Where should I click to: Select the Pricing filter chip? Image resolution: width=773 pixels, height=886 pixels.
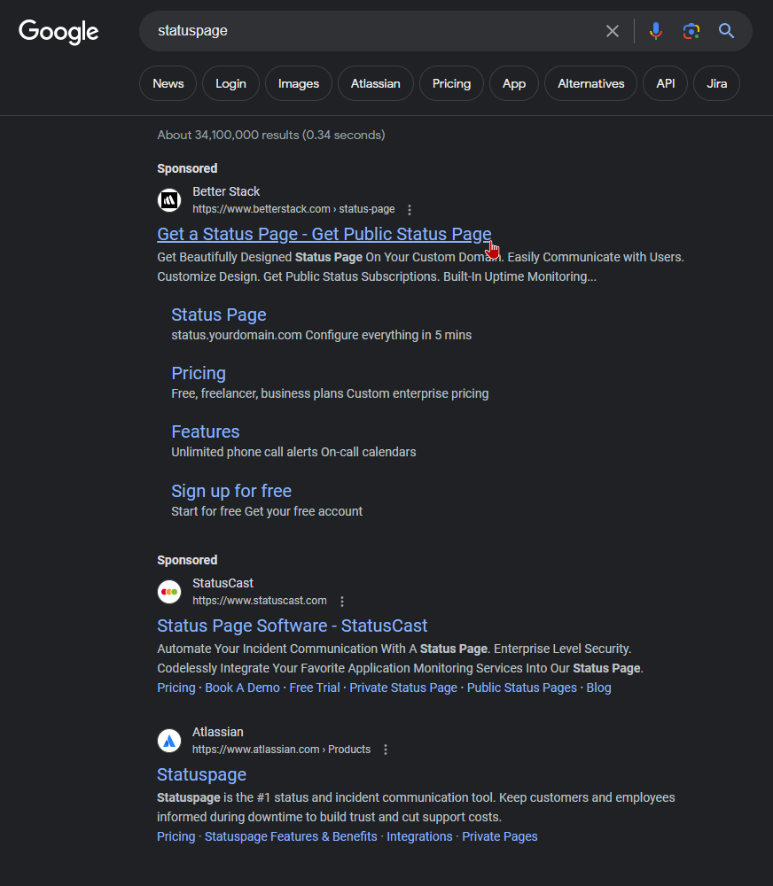(x=451, y=83)
